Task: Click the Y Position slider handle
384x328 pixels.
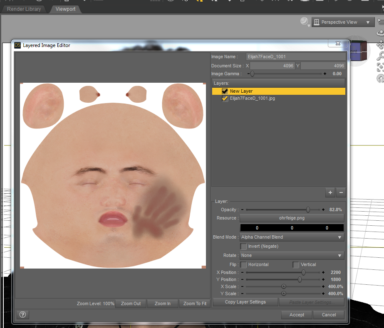Action: click(300, 279)
